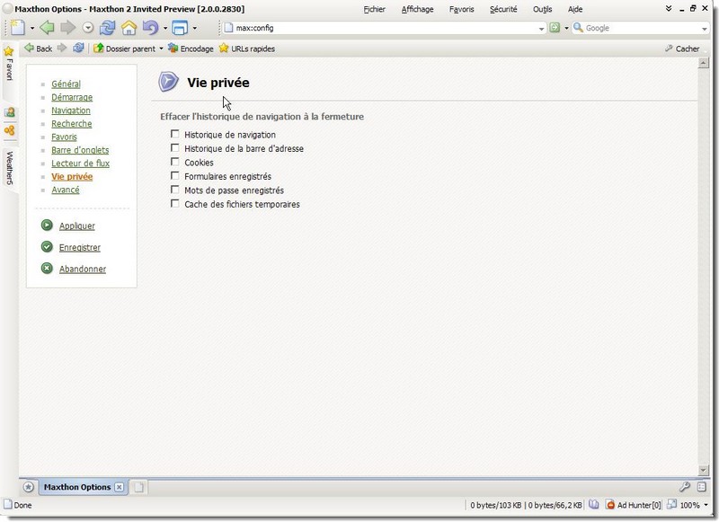This screenshot has height=522, width=719.
Task: Toggle Cache des fichiers temporaires checkbox
Action: coord(174,203)
